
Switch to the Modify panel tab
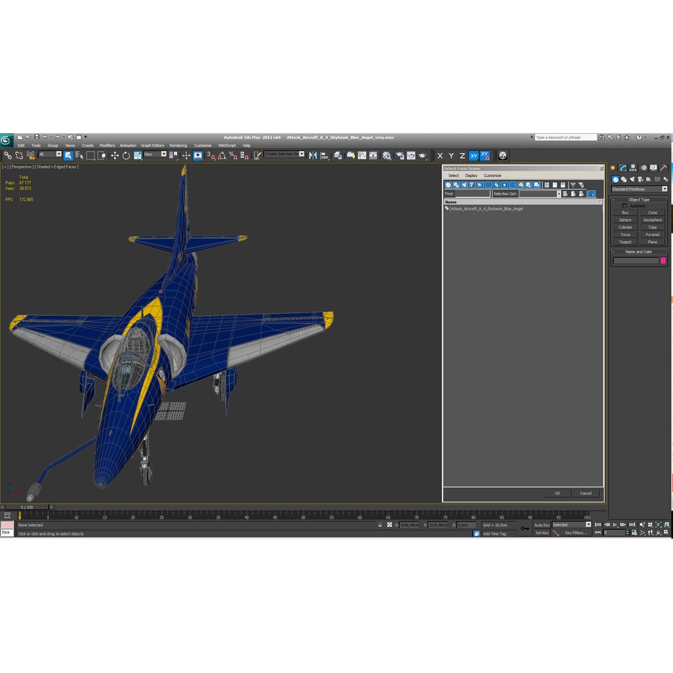623,168
